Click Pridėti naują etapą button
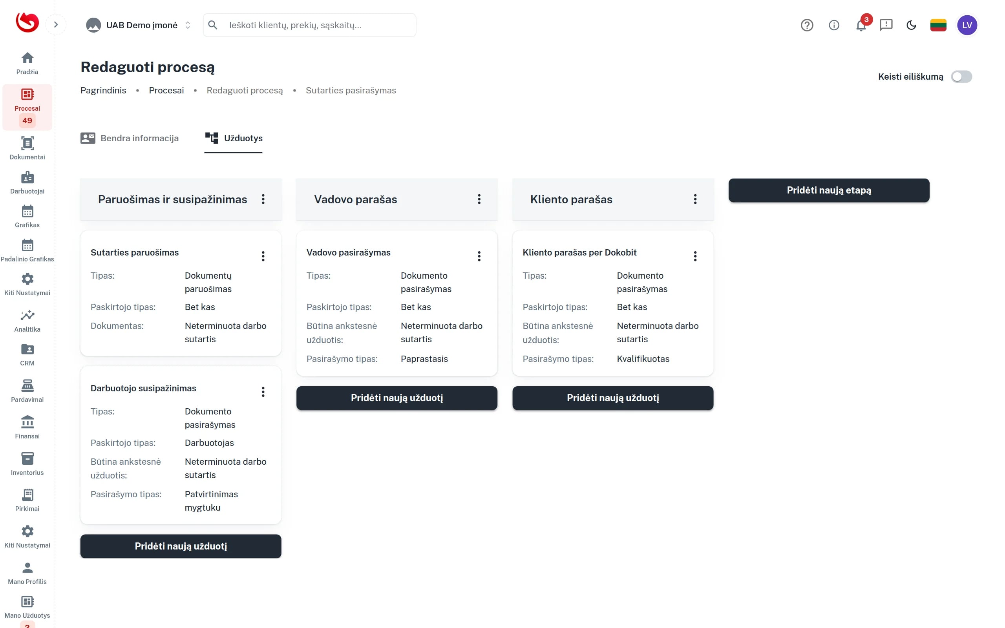The width and height of the screenshot is (1005, 628). (x=828, y=190)
